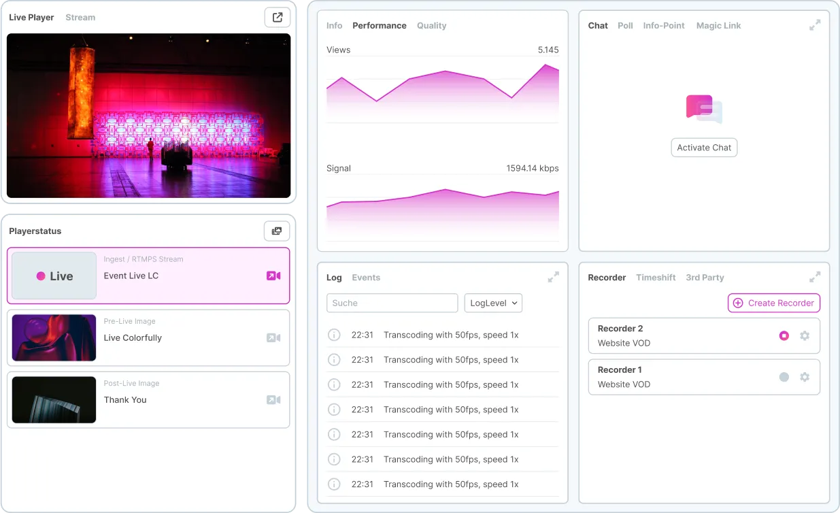This screenshot has width=840, height=513.
Task: Click info icon of fifth log entry
Action: click(x=334, y=434)
